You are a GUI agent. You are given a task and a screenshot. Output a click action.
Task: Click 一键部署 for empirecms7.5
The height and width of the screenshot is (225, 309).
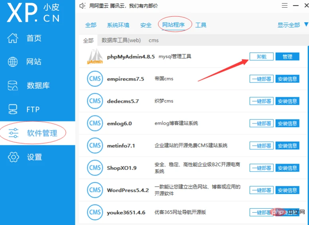pyautogui.click(x=262, y=79)
